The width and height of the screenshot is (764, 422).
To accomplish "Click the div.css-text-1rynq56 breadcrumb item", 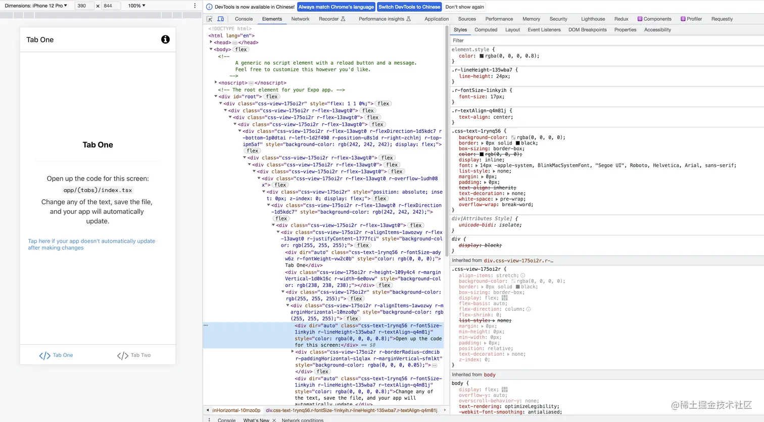I will click(352, 410).
